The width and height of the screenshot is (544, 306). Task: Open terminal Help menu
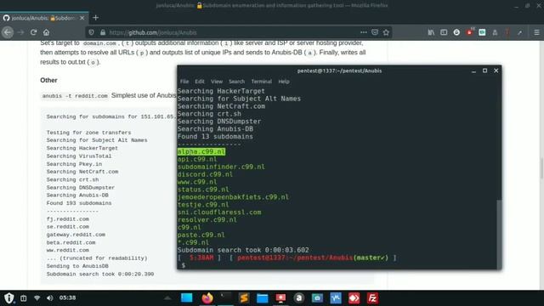click(283, 82)
